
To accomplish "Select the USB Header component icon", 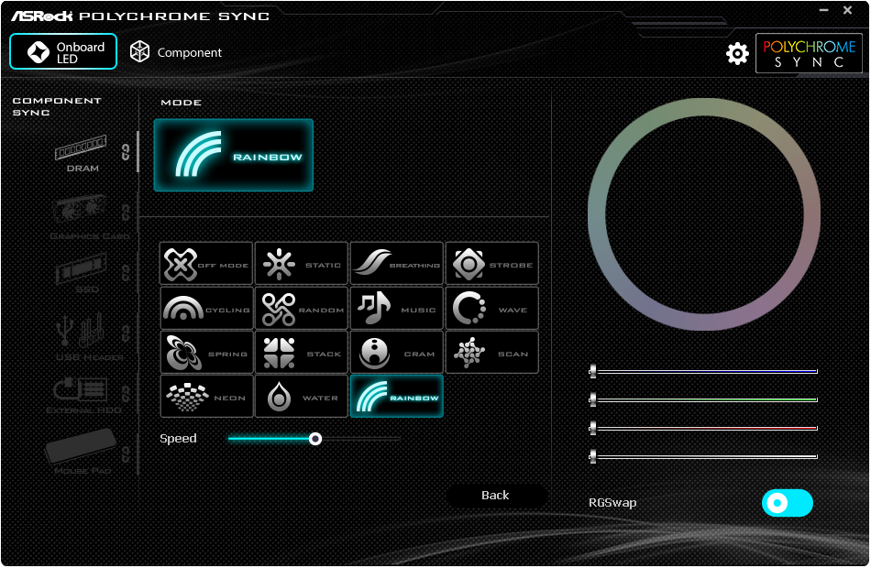I will point(88,337).
